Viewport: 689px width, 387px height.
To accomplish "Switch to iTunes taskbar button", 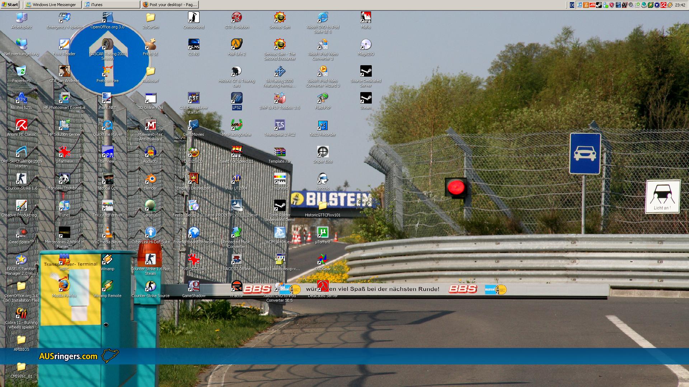I will [111, 5].
